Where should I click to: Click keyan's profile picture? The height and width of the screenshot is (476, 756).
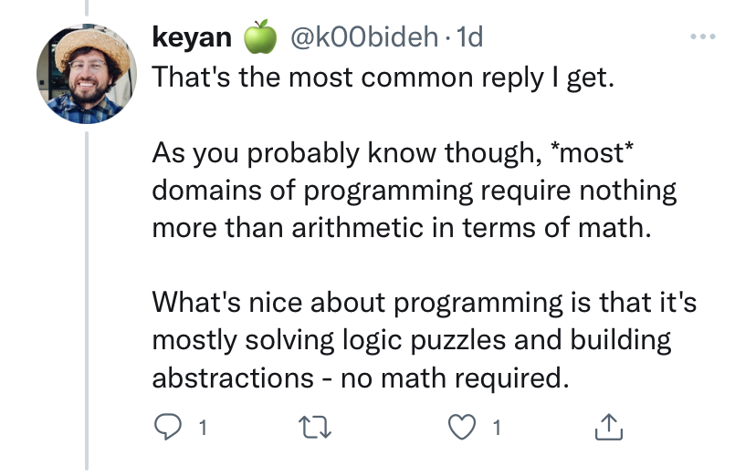[x=88, y=79]
